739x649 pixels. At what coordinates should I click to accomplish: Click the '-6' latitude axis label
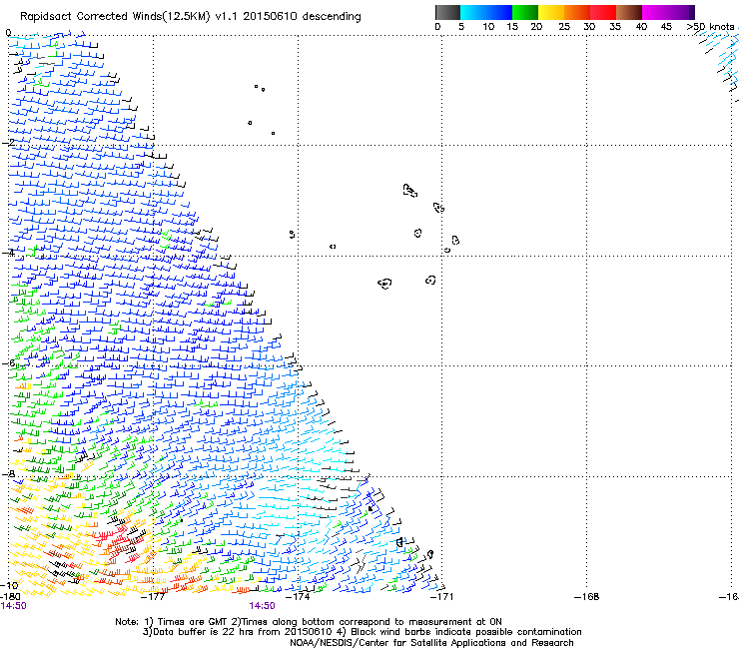tap(8, 362)
